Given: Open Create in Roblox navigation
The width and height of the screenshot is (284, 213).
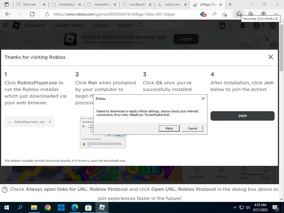Looking at the screenshot, I should 100,25.
